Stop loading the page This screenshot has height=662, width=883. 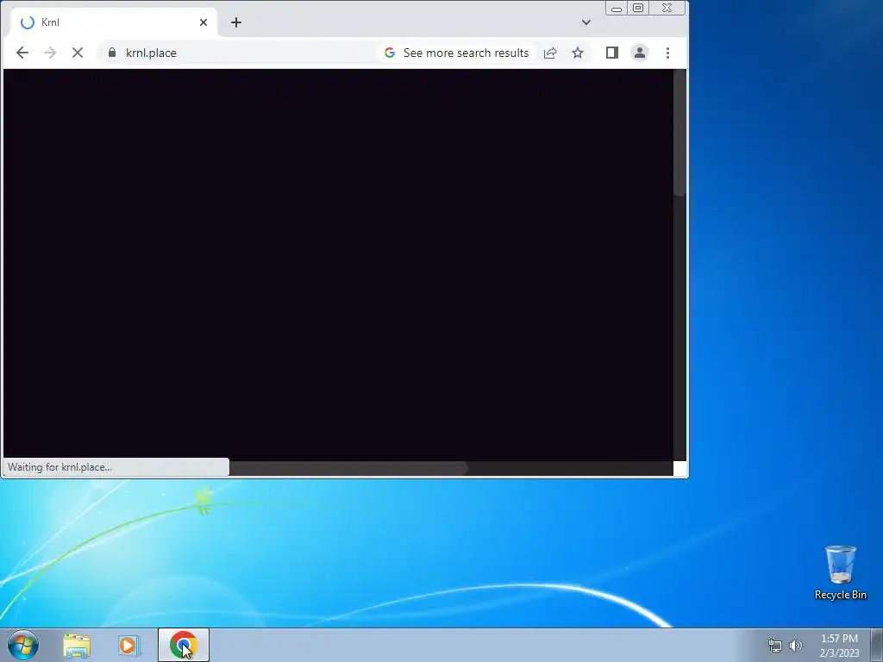point(78,53)
